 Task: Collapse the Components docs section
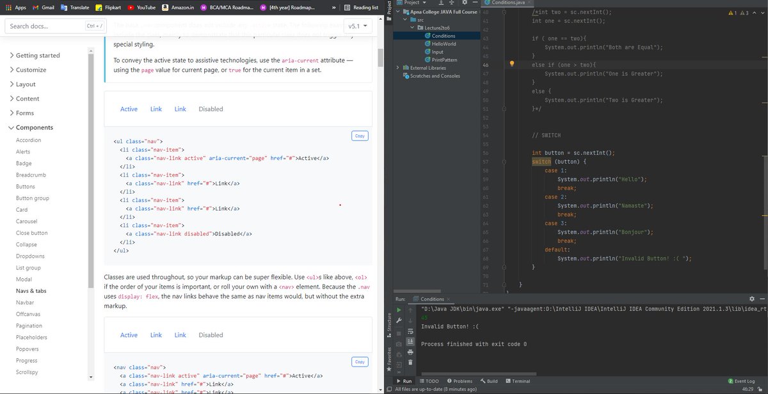(x=31, y=127)
